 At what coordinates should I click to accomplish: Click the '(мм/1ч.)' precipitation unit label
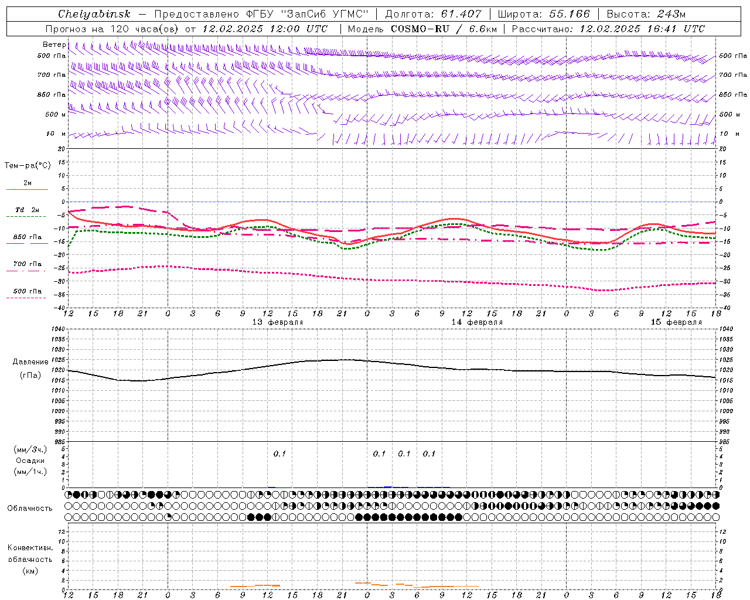tap(30, 472)
